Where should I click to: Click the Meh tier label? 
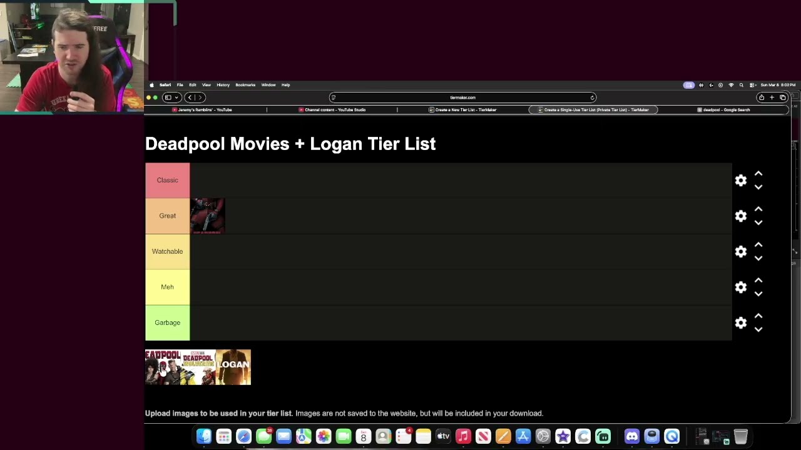[167, 287]
